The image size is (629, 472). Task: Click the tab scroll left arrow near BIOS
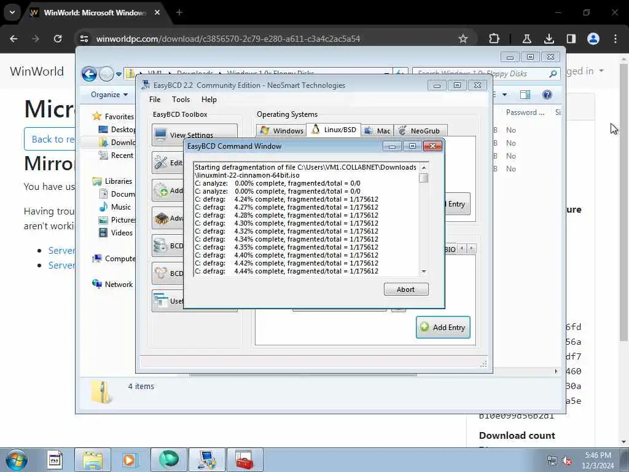pos(462,248)
